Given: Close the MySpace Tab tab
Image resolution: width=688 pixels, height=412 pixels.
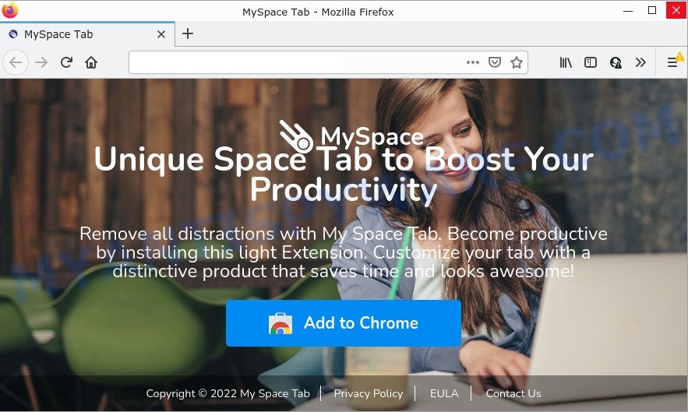Looking at the screenshot, I should coord(161,34).
